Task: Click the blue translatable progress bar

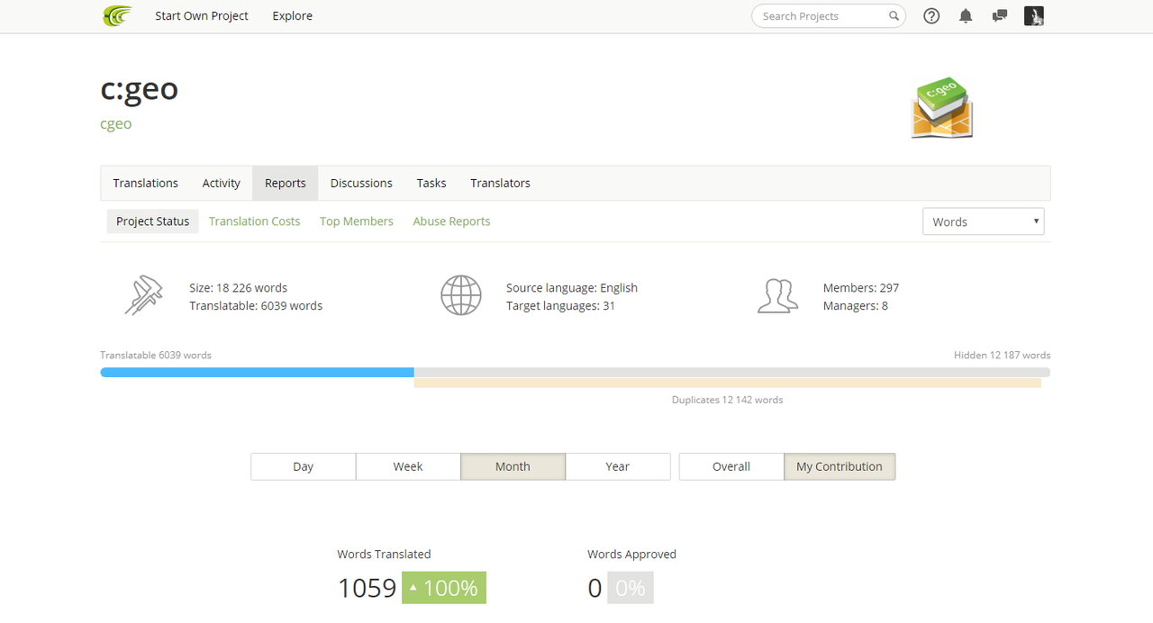Action: (x=257, y=372)
